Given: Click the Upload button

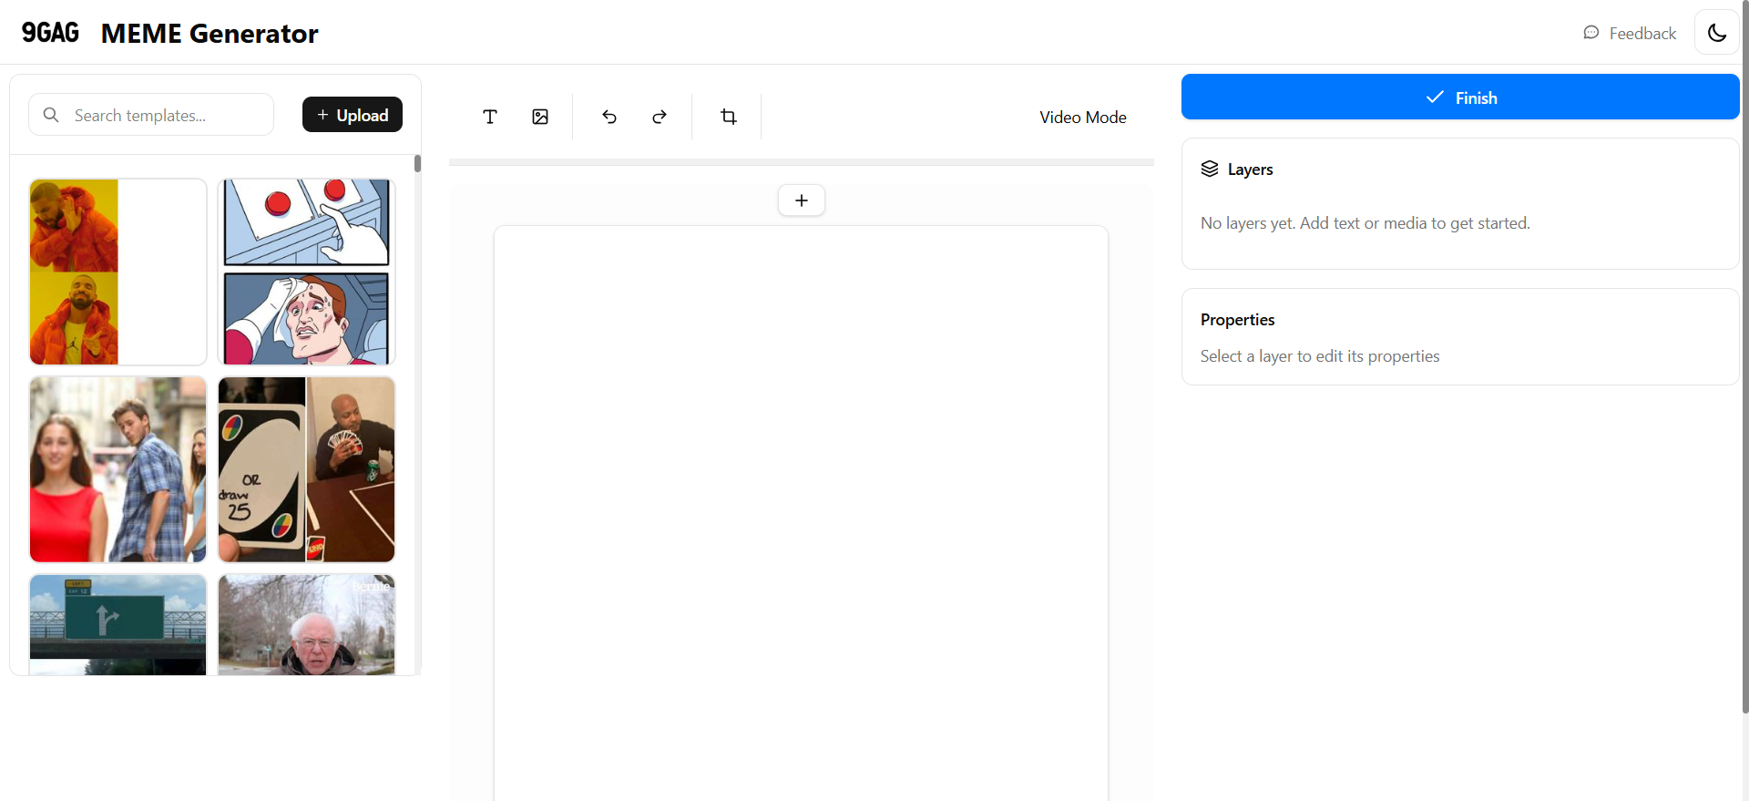Looking at the screenshot, I should point(353,115).
